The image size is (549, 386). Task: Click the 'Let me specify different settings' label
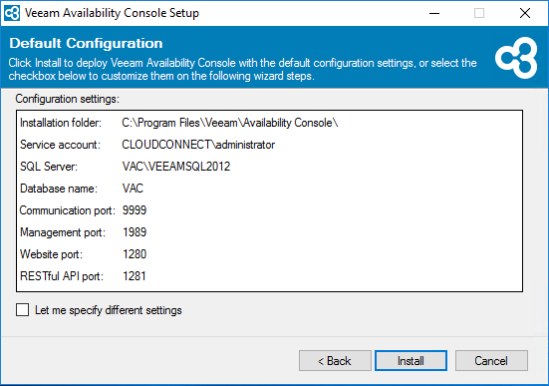tap(109, 310)
